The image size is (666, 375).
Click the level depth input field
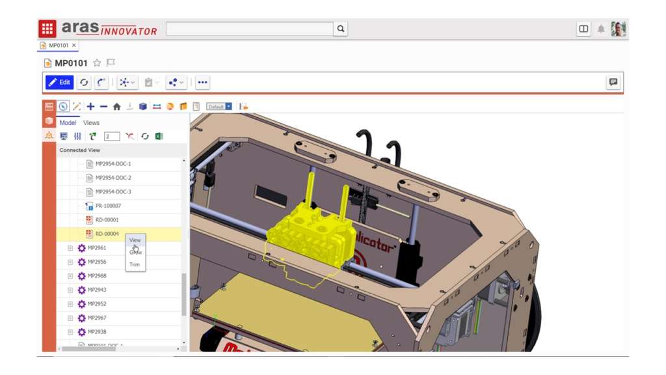pos(112,136)
